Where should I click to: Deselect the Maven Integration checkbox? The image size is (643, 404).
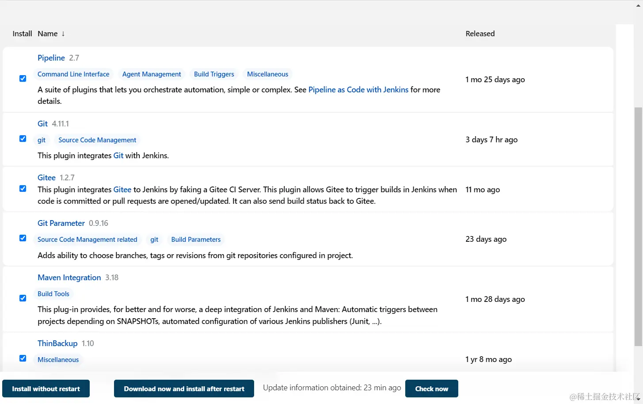click(23, 298)
